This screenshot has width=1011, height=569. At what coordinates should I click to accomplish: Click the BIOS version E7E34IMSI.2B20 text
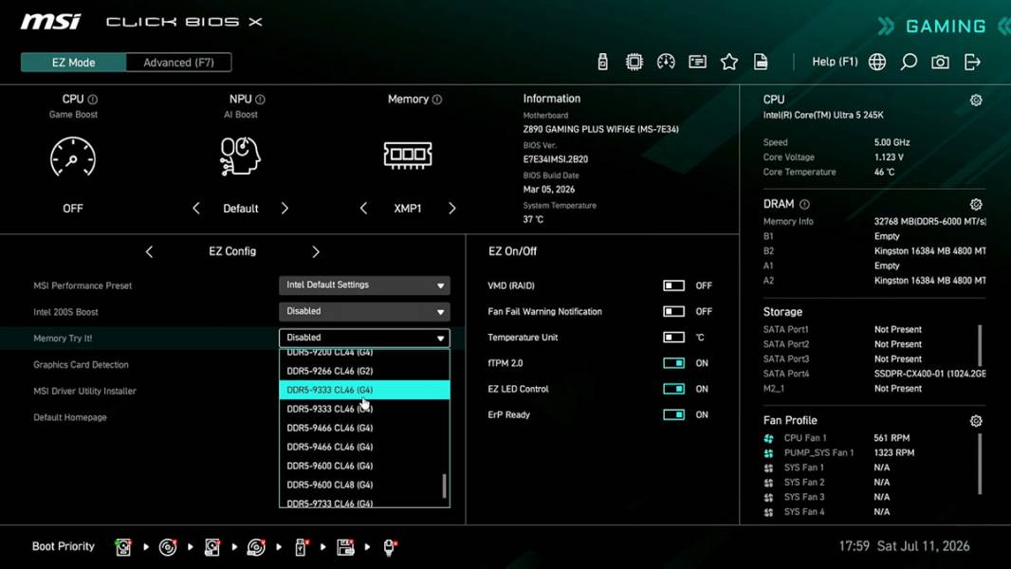tap(555, 159)
